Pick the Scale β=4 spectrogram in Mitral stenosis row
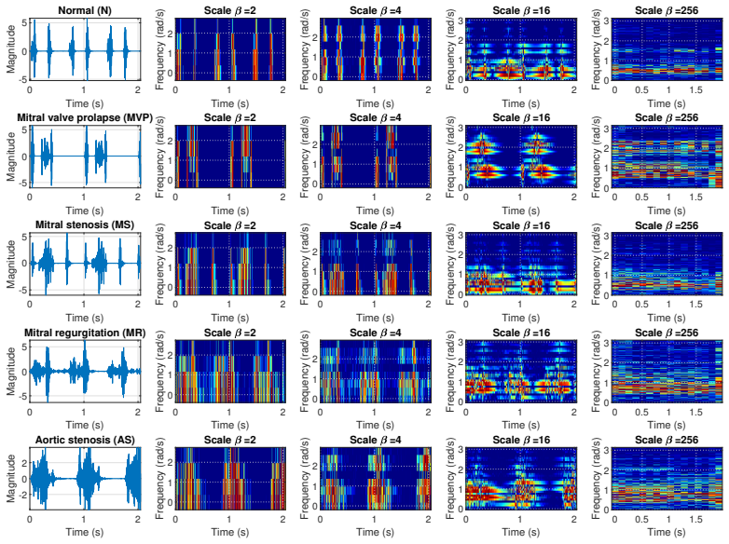The image size is (729, 544). 376,265
